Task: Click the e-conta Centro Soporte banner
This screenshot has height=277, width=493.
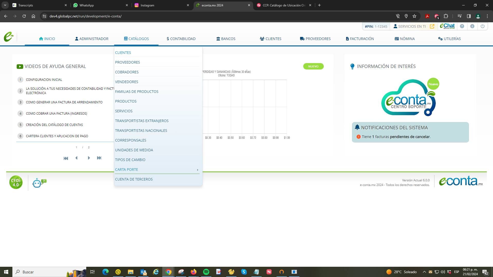Action: [410, 97]
